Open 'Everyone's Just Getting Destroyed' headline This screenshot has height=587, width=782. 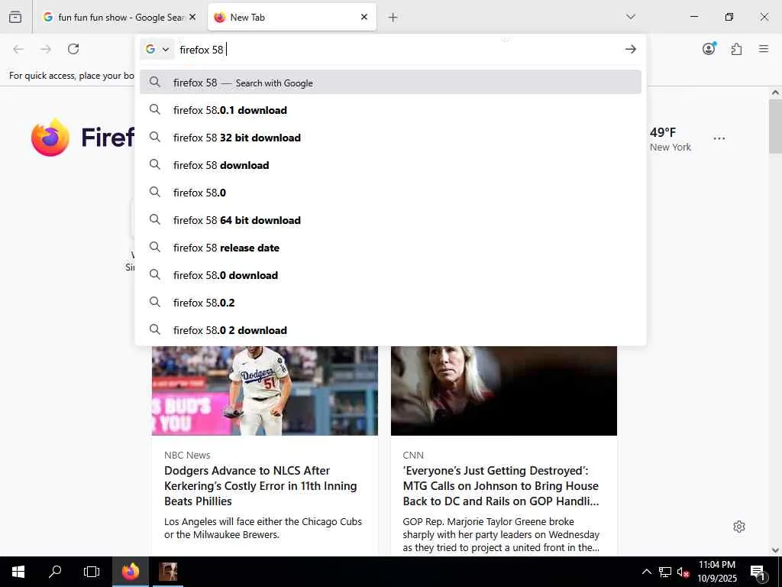[501, 485]
